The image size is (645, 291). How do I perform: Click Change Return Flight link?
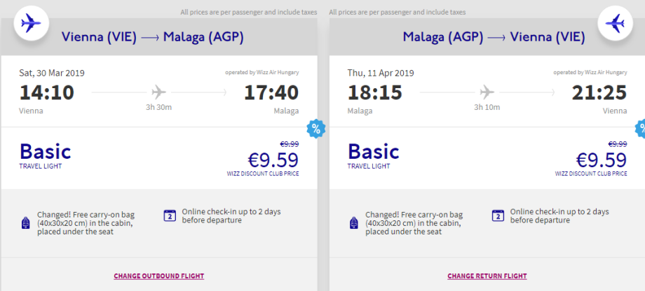tap(487, 276)
